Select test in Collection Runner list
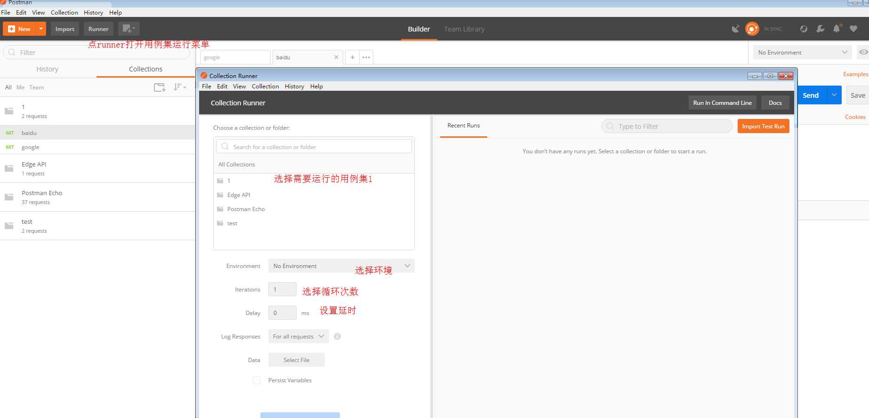Viewport: 869px width, 418px height. coord(314,223)
